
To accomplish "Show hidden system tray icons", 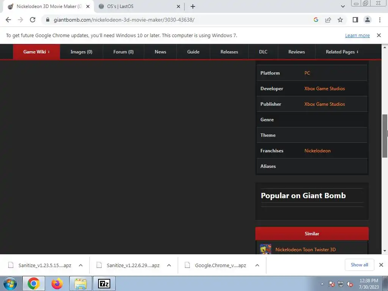I will point(322,284).
